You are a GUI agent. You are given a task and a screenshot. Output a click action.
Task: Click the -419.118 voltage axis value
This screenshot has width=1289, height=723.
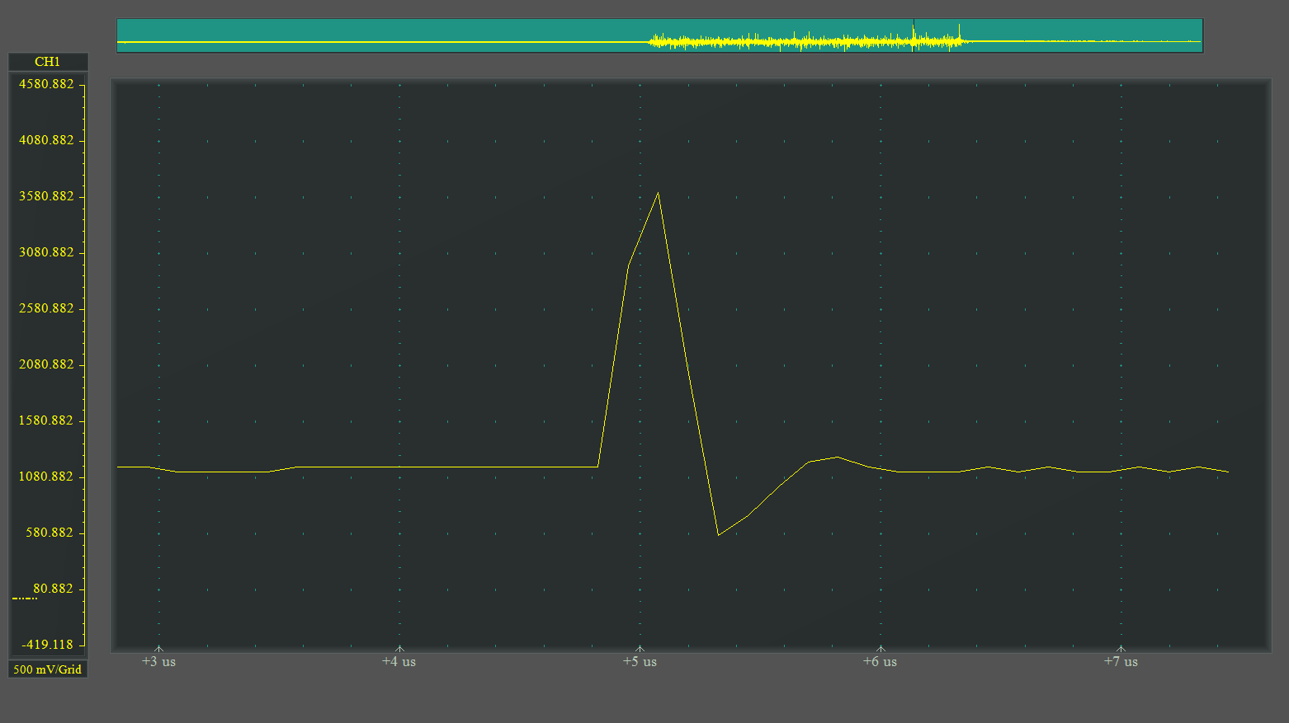(x=47, y=645)
